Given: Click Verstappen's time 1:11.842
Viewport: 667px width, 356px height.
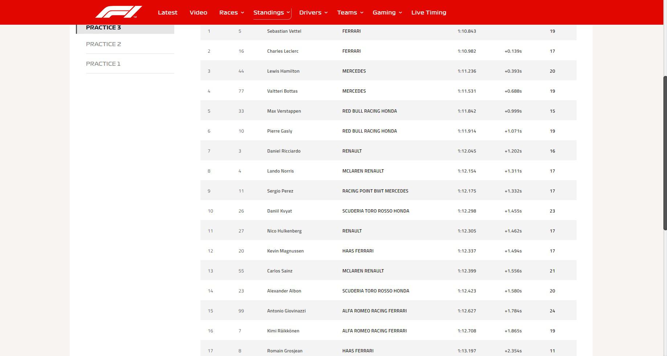Looking at the screenshot, I should pos(467,111).
